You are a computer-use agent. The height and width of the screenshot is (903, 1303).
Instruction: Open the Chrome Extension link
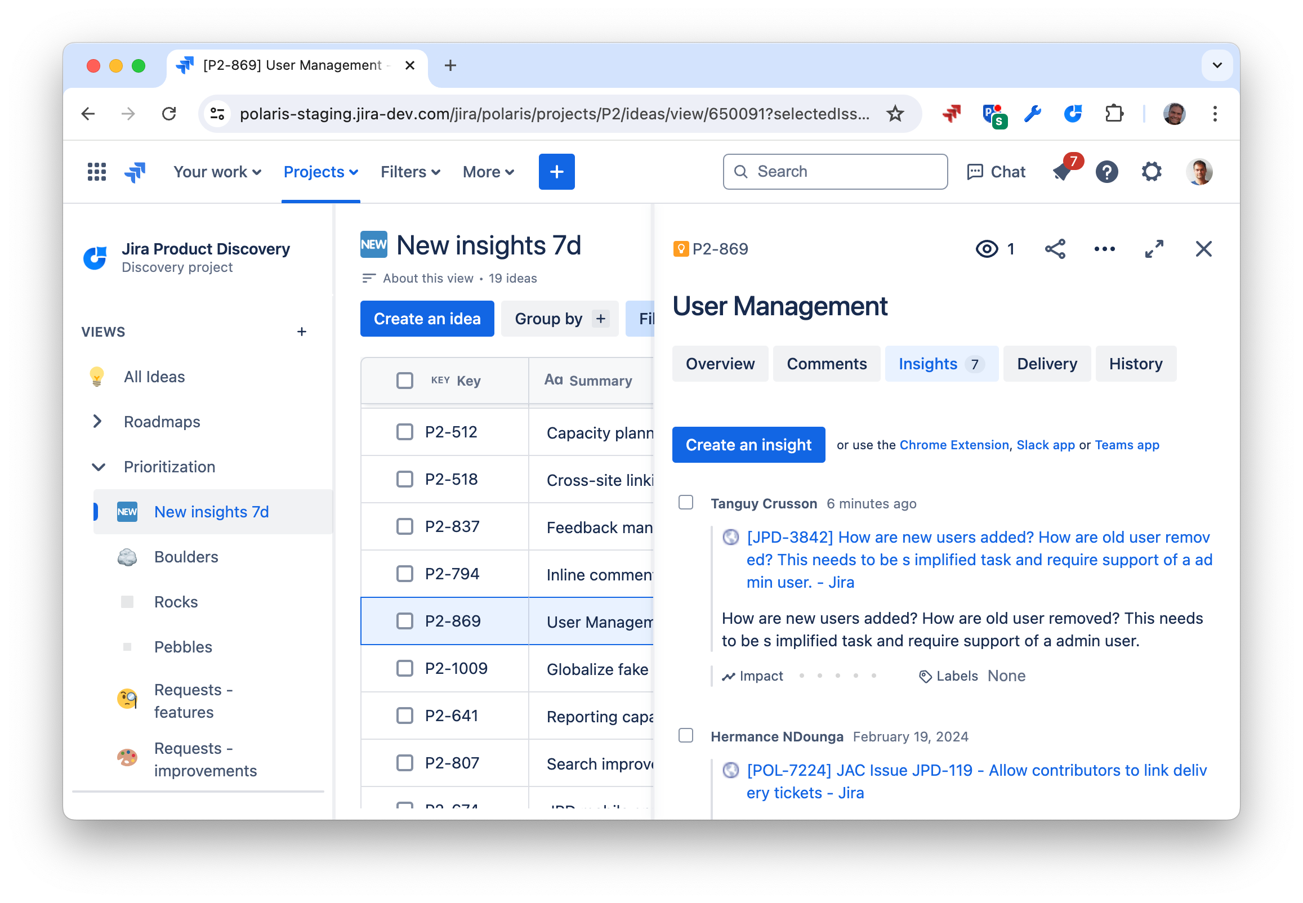point(954,445)
